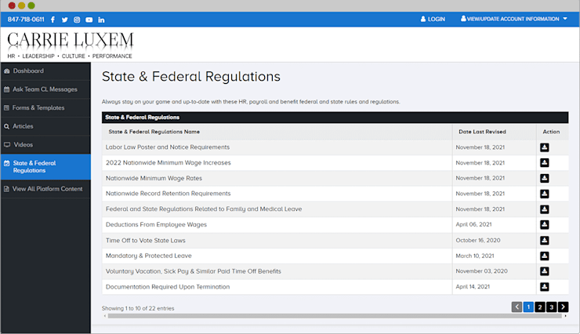Call phone number 847-718-0611

26,20
